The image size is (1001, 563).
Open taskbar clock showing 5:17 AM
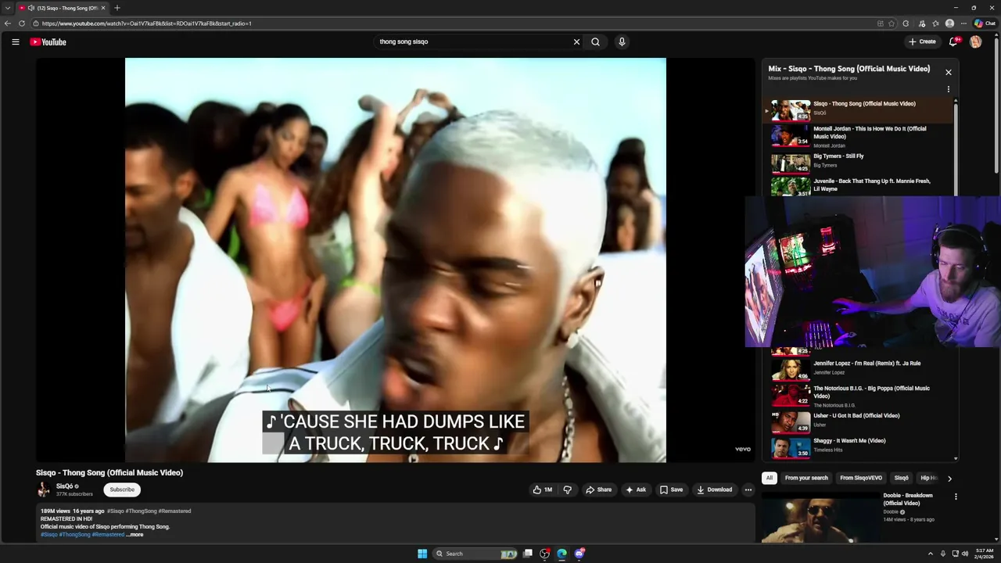984,554
